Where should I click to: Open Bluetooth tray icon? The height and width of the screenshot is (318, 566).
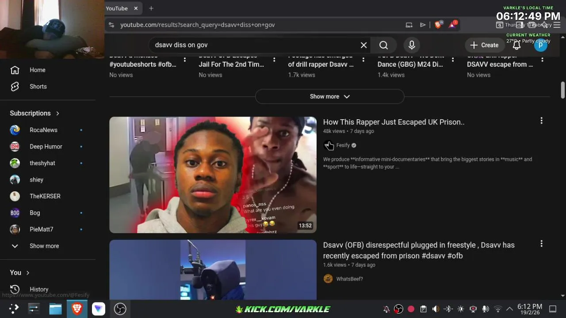pyautogui.click(x=448, y=309)
